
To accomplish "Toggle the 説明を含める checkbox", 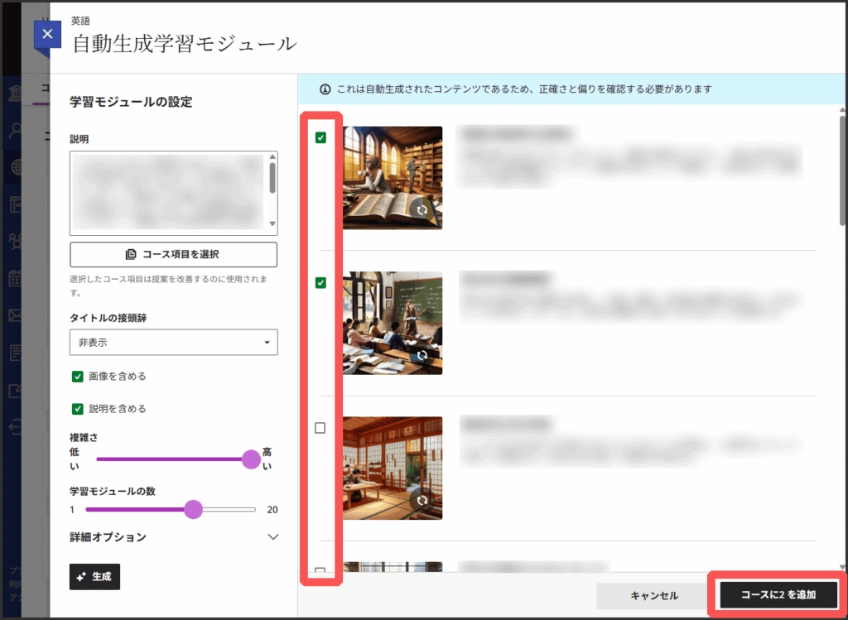I will [78, 408].
